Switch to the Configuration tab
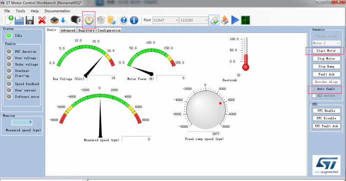The width and height of the screenshot is (346, 181). click(109, 30)
